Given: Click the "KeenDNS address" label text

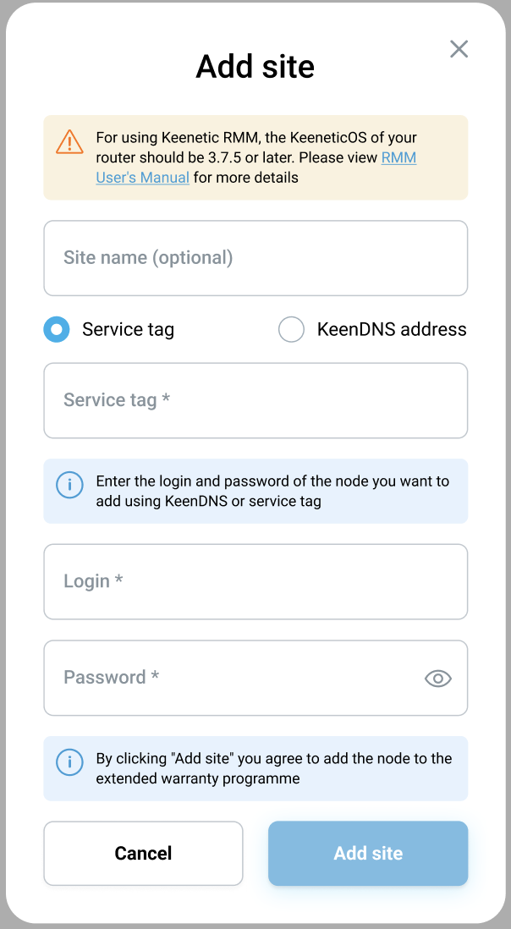Looking at the screenshot, I should click(392, 330).
